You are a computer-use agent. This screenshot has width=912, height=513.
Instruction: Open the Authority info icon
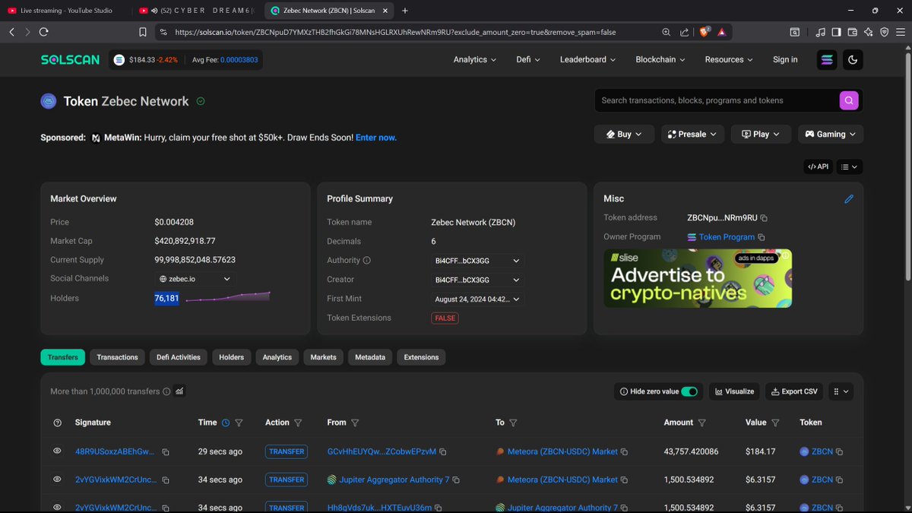point(367,261)
